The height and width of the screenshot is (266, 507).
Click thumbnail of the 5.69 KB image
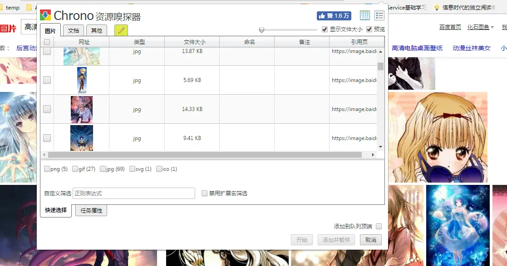point(82,80)
